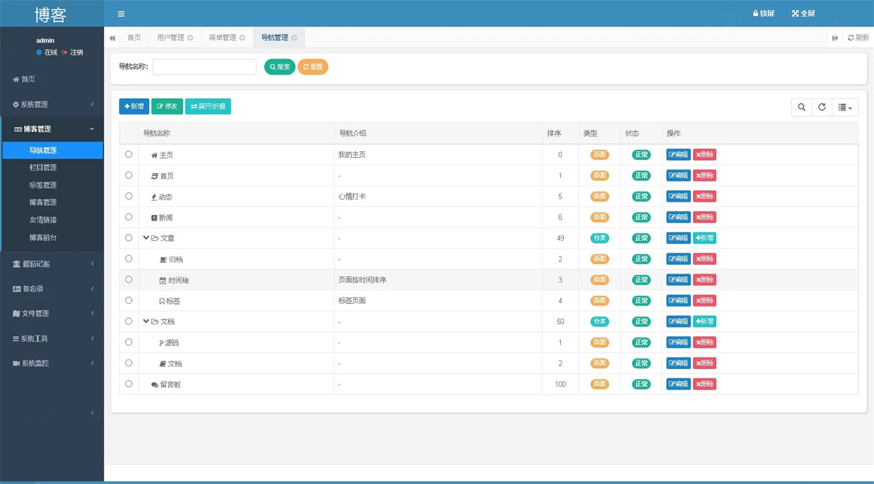Select the radio button for 留言板 row

(x=128, y=384)
